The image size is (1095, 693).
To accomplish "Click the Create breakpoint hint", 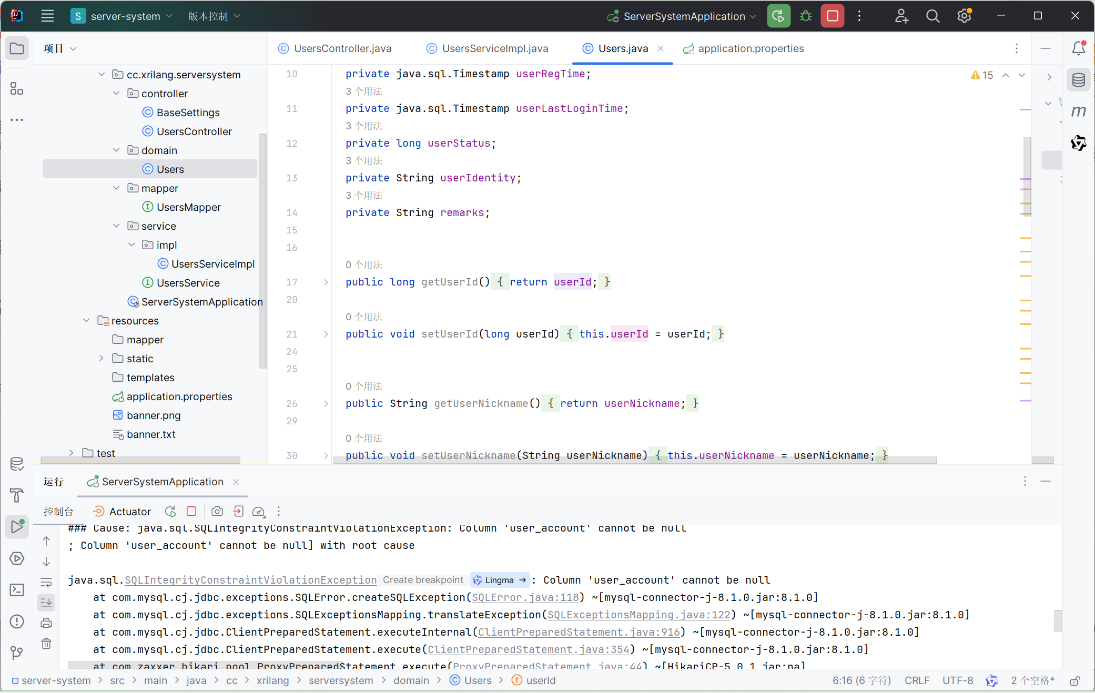I will click(423, 580).
